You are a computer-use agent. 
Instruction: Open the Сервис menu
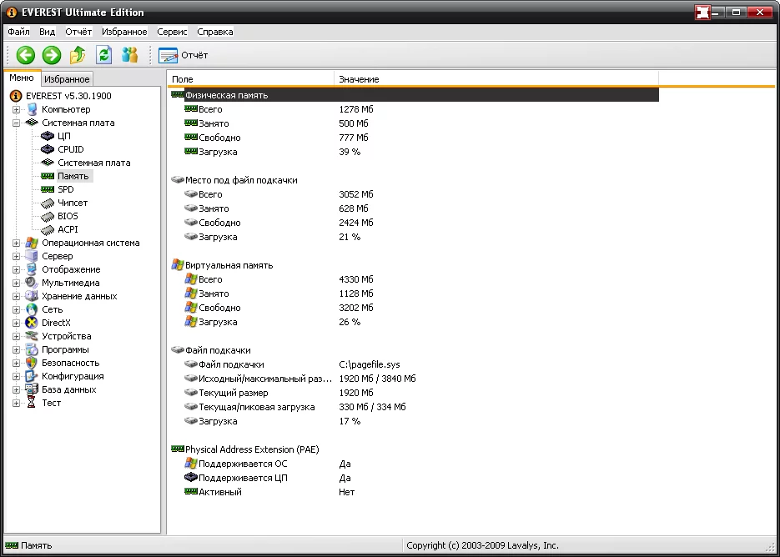(172, 32)
